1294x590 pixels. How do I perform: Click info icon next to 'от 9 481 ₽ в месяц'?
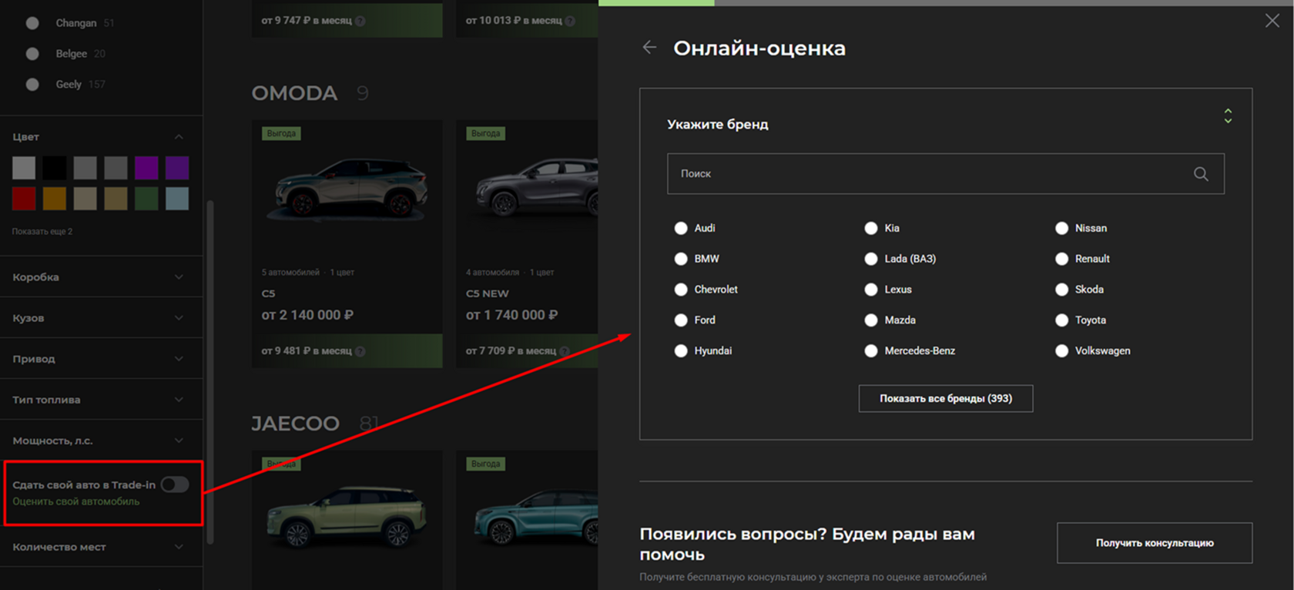pos(360,351)
